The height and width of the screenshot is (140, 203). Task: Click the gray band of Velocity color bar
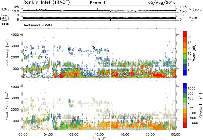click(x=185, y=106)
